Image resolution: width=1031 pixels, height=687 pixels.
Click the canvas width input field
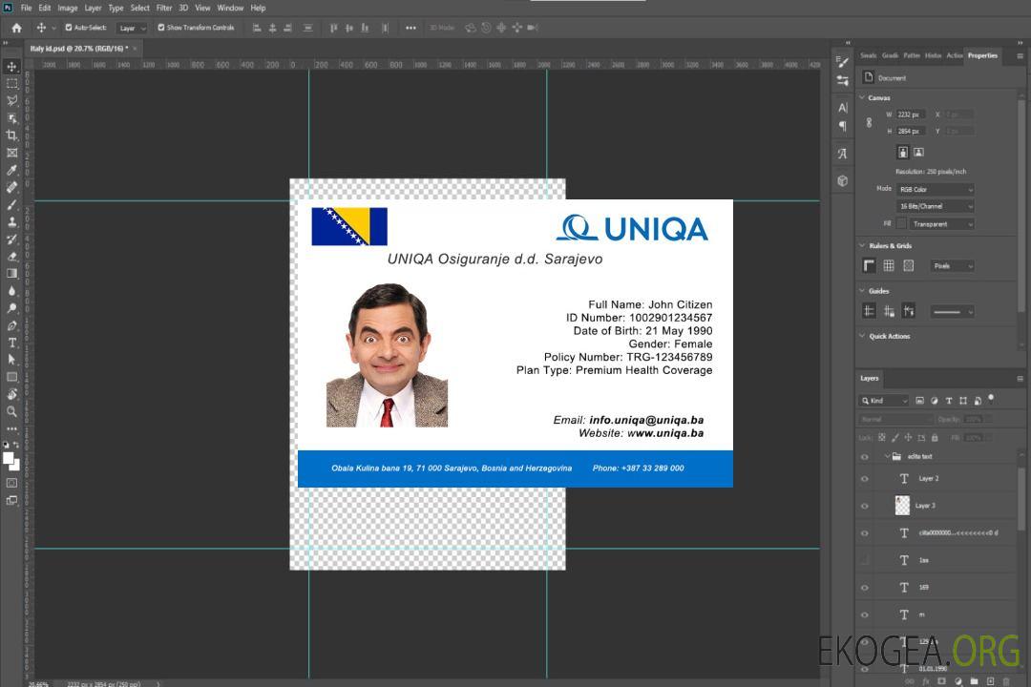(910, 114)
